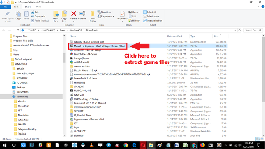
Task: Show hidden system tray icons
Action: (x=226, y=145)
